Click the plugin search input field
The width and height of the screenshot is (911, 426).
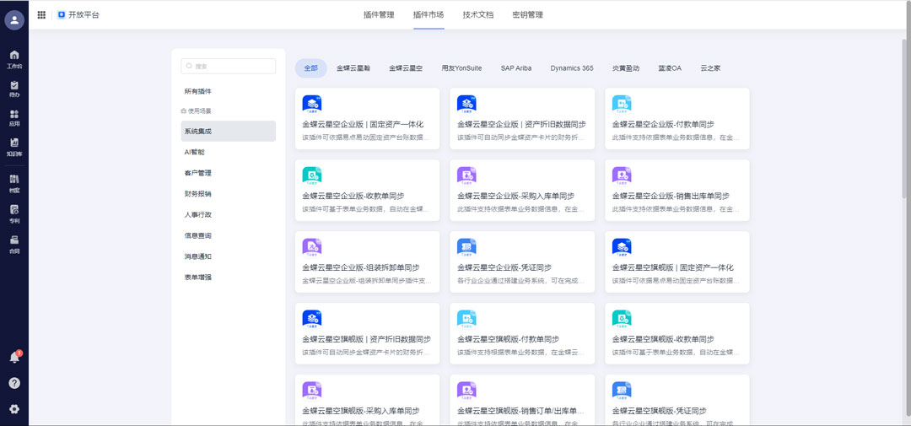(x=229, y=66)
